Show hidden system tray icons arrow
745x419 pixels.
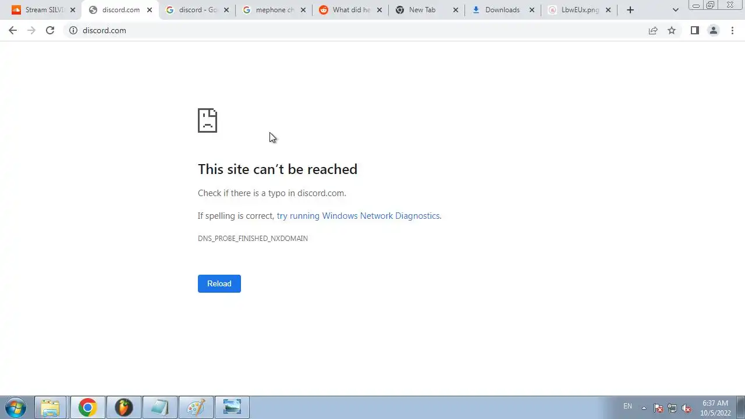click(x=644, y=408)
